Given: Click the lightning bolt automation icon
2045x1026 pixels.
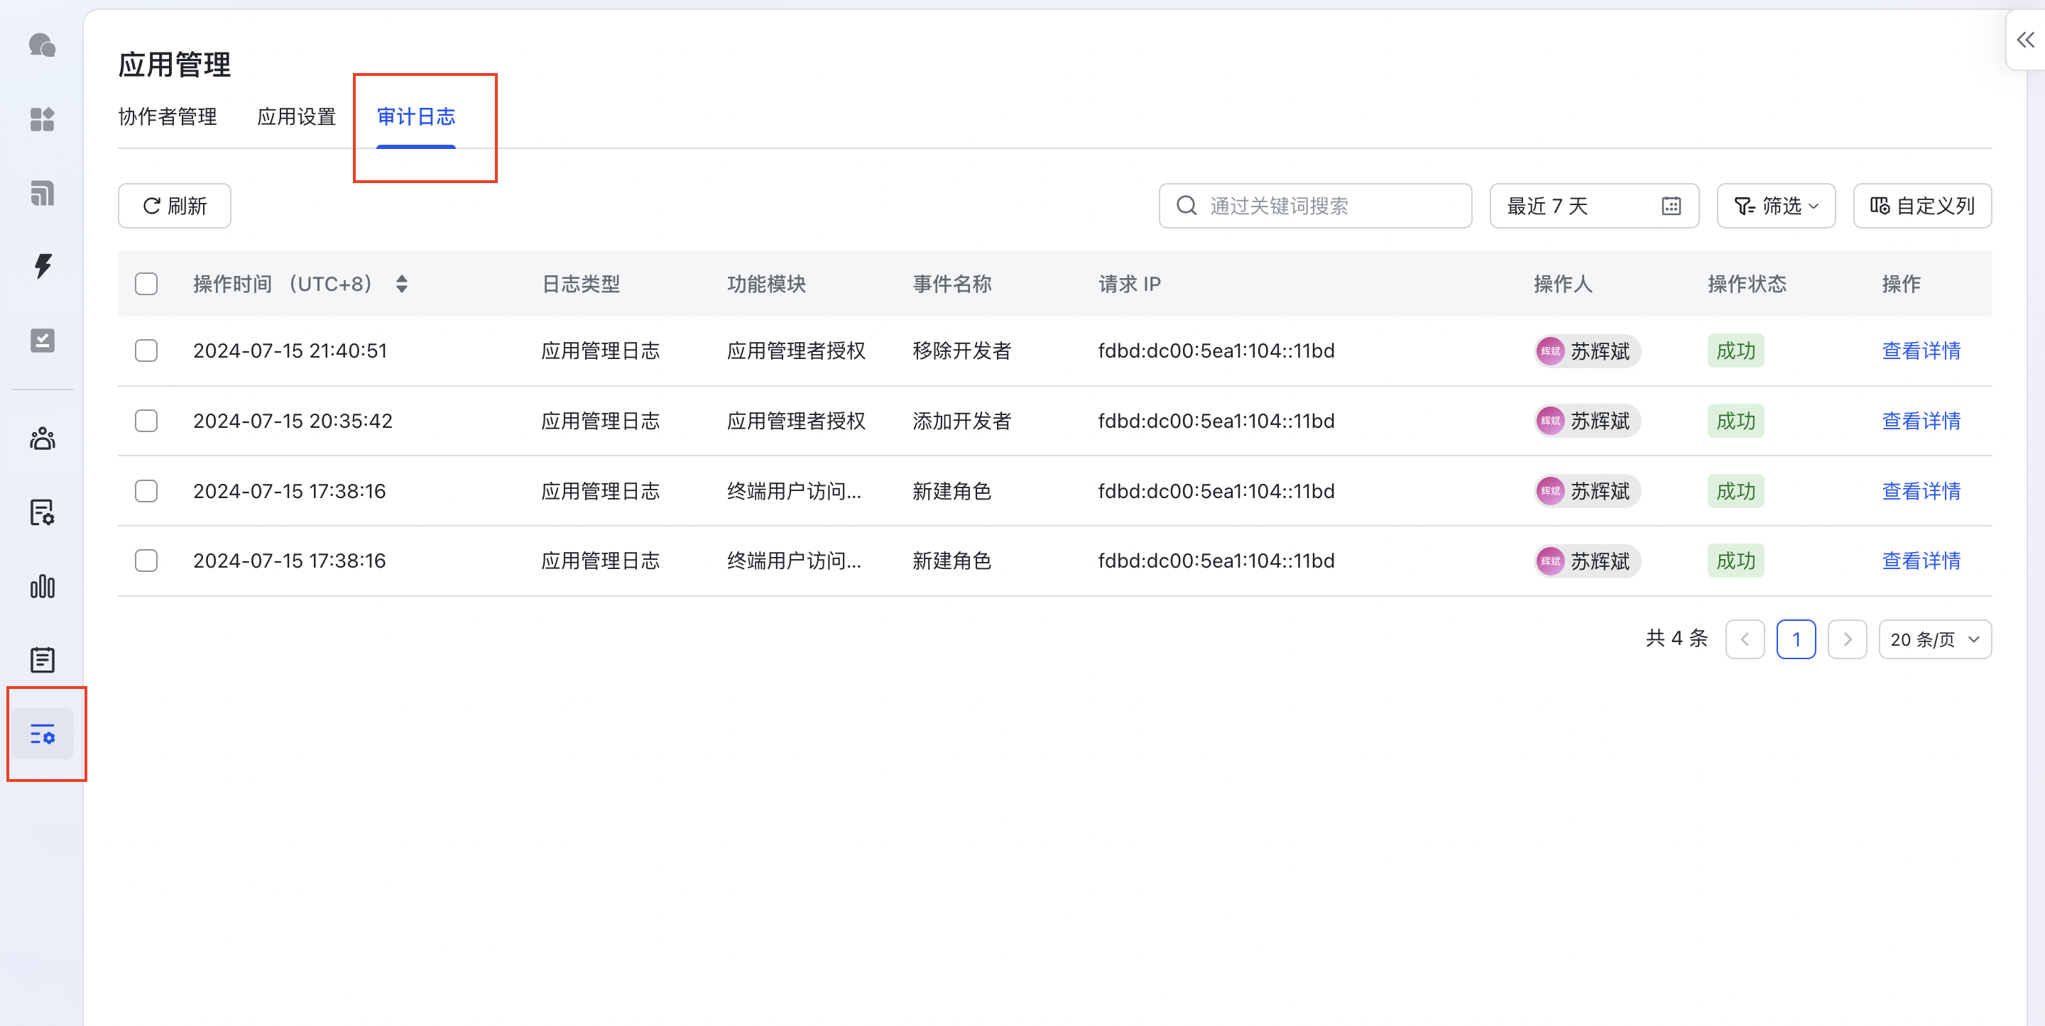Looking at the screenshot, I should [42, 266].
